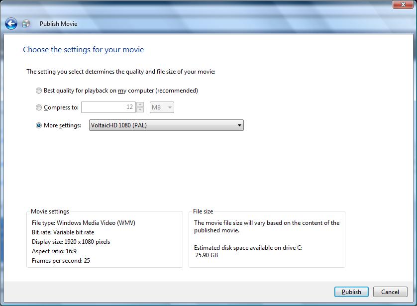Click the 'Movie settings' group label
Viewport: 417px width, 306px height.
click(x=50, y=211)
